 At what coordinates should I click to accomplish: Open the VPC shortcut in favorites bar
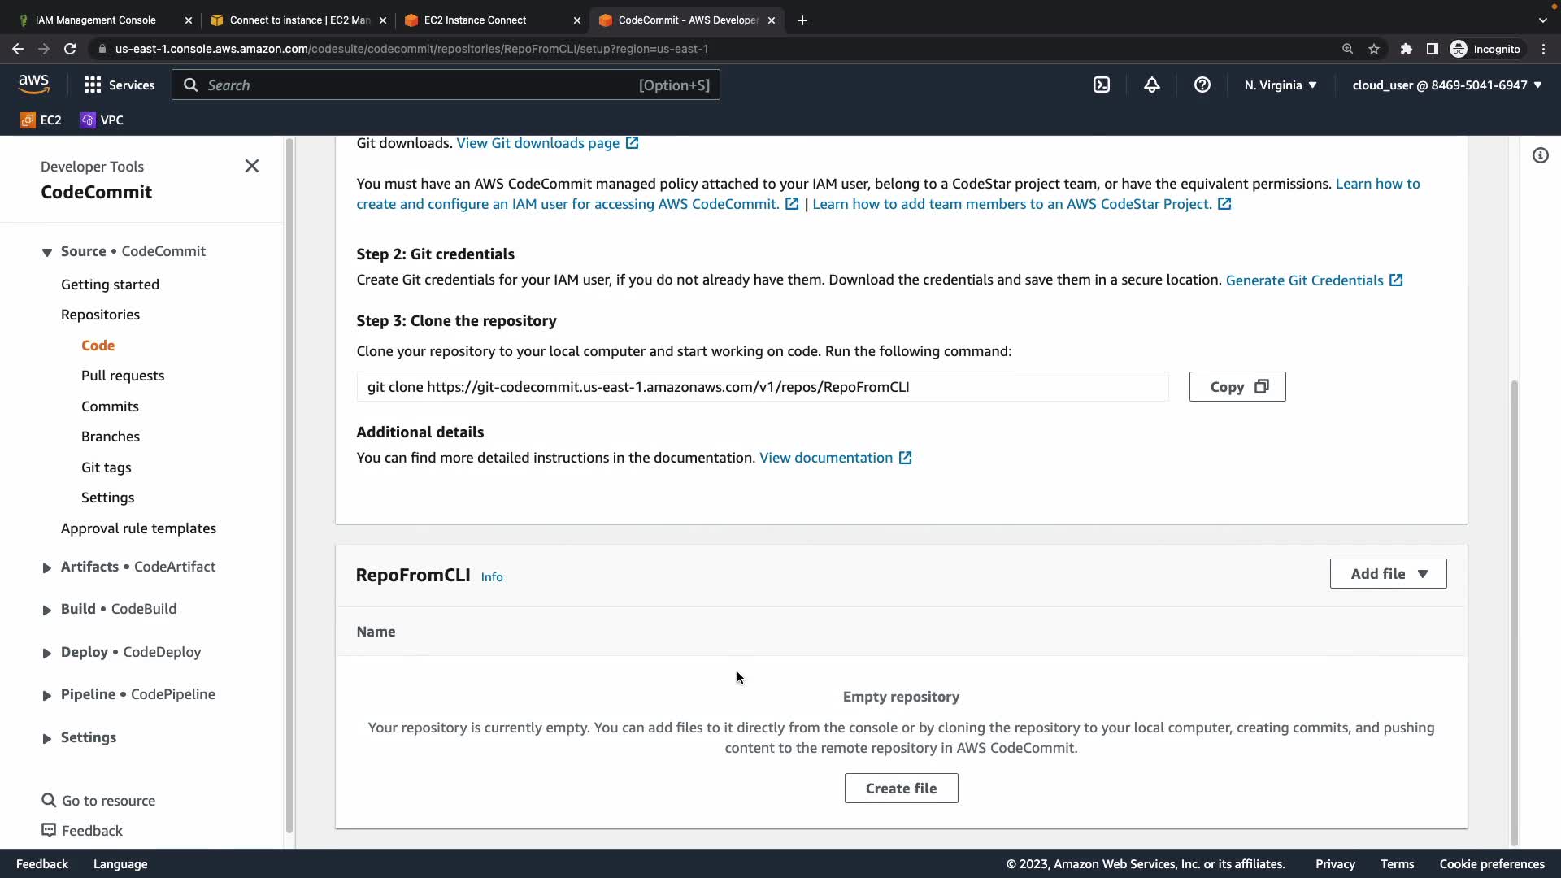(102, 120)
